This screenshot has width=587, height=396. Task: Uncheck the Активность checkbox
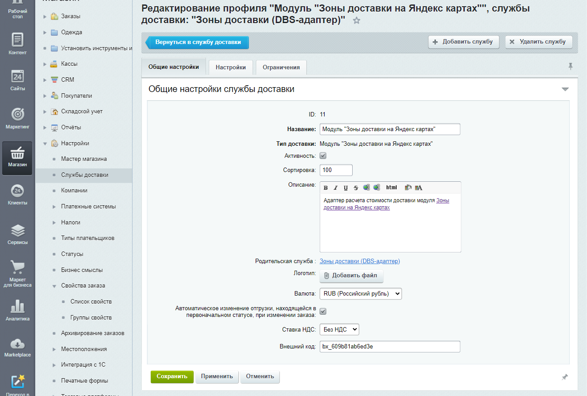(x=323, y=156)
